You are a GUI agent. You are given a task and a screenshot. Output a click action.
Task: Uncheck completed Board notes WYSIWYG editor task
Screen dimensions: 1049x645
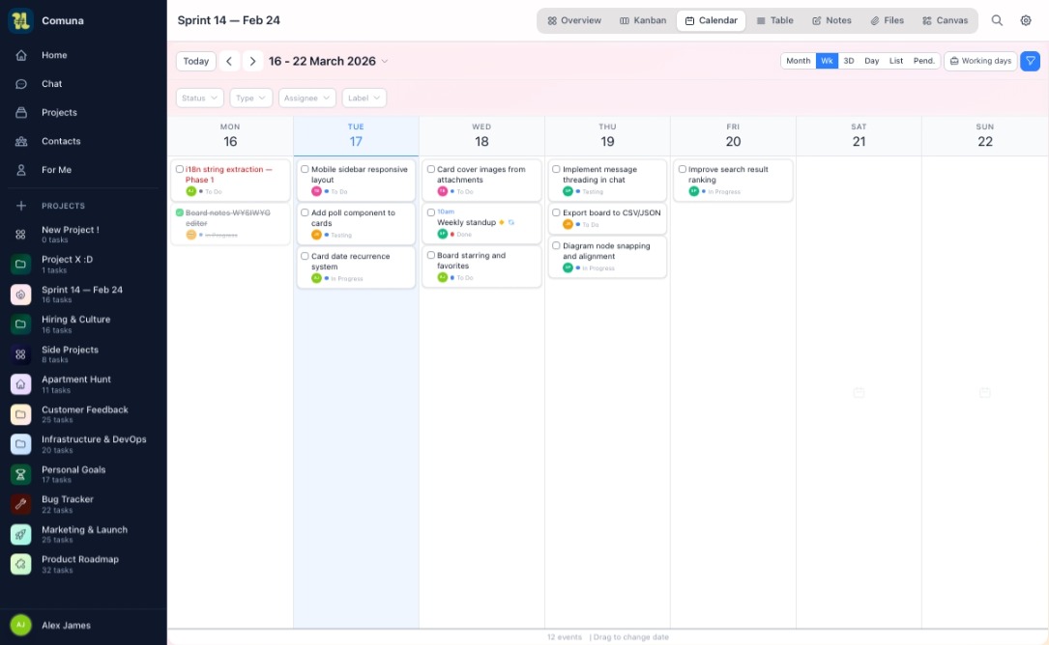point(180,212)
